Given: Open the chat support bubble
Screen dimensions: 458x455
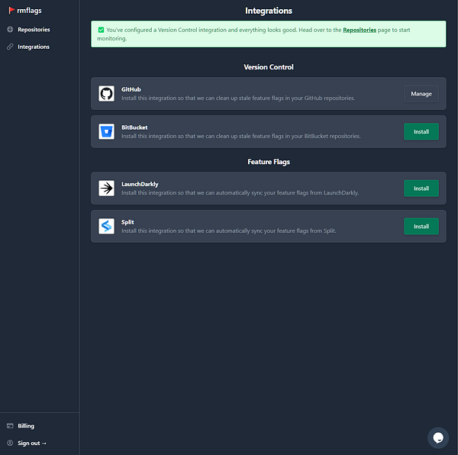Looking at the screenshot, I should tap(438, 437).
